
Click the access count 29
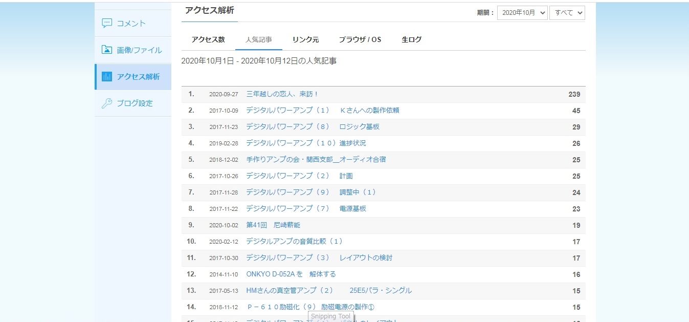[576, 127]
